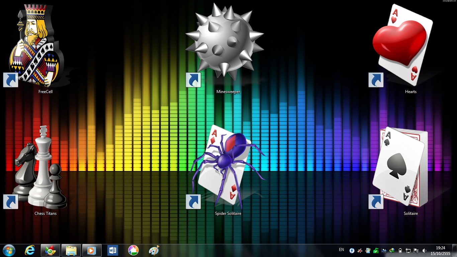Select the Minesweeper spiked mine shortcut
457x257 pixels.
225,49
